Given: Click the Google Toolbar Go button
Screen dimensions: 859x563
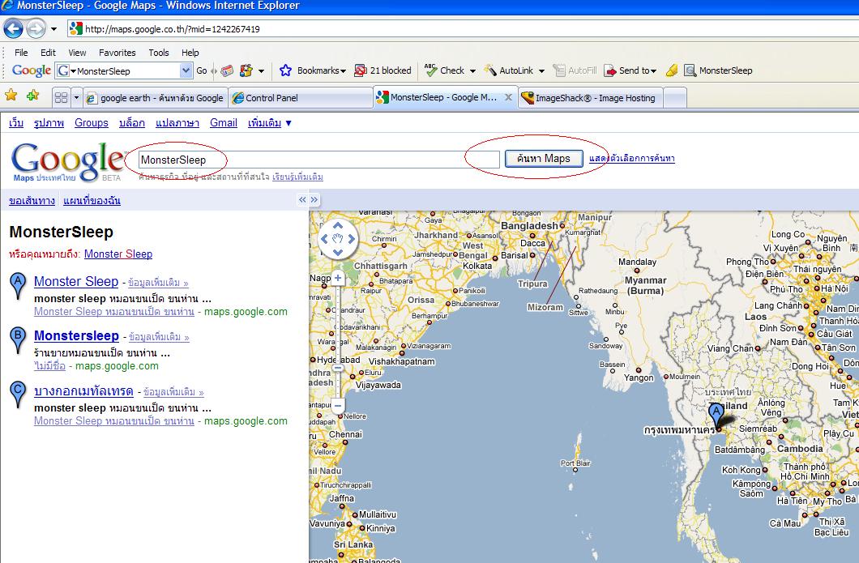Looking at the screenshot, I should (x=202, y=70).
